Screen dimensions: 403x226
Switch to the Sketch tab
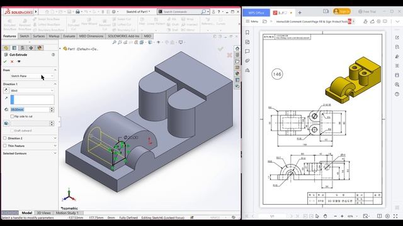tap(25, 36)
